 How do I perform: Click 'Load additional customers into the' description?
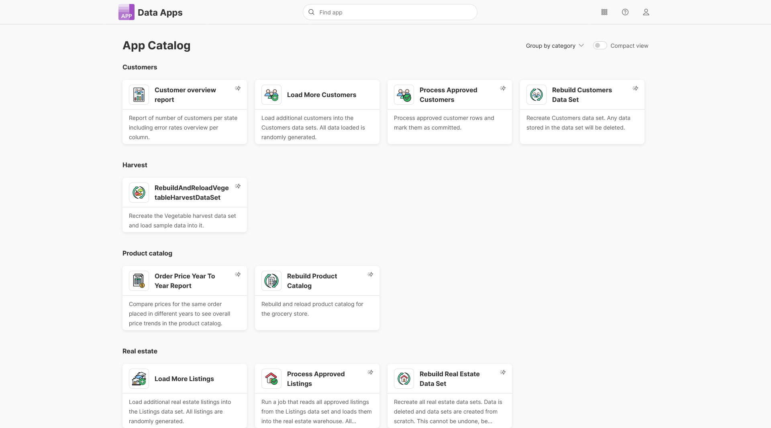point(313,128)
